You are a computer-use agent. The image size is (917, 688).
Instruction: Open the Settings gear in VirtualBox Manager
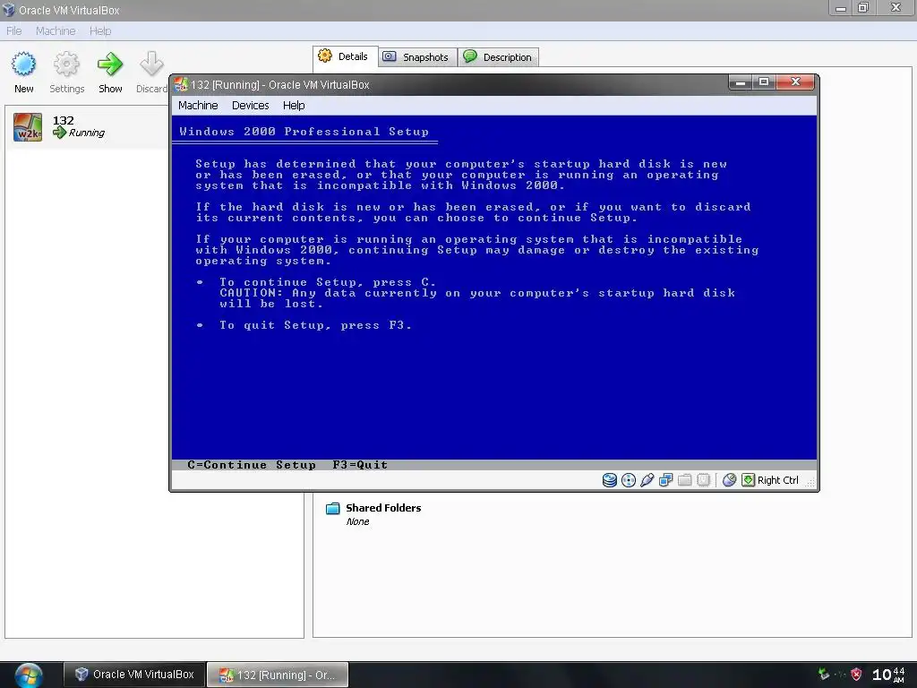coord(66,64)
